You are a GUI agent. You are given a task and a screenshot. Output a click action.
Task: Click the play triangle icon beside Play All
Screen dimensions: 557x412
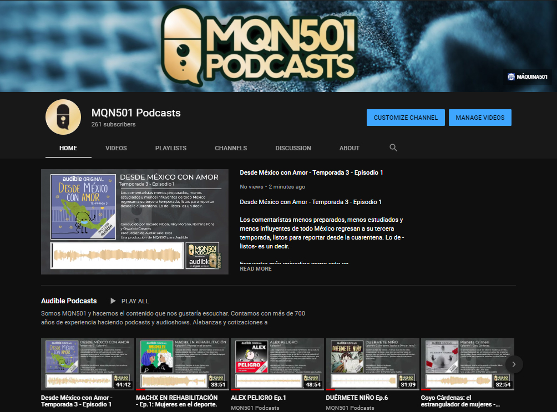(x=113, y=301)
